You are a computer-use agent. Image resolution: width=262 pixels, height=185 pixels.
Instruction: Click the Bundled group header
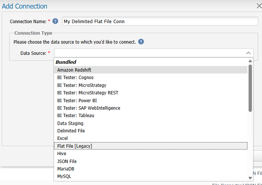[x=66, y=62]
